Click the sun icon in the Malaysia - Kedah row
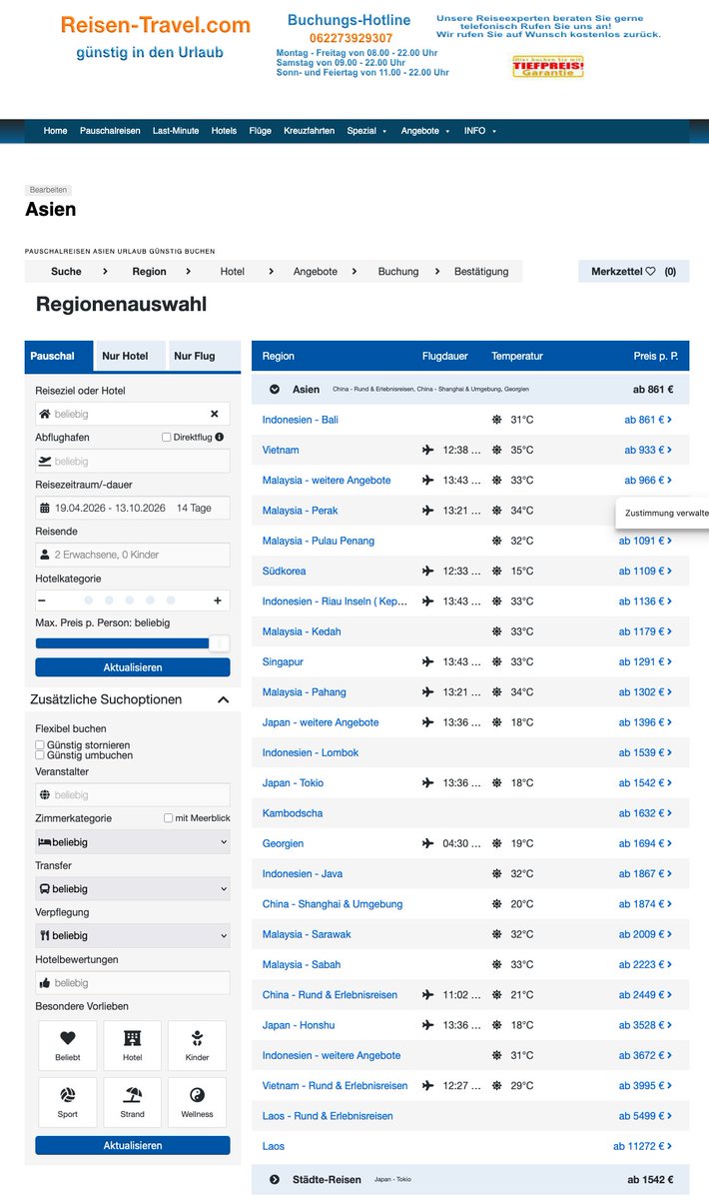This screenshot has width=709, height=1199. pos(496,631)
